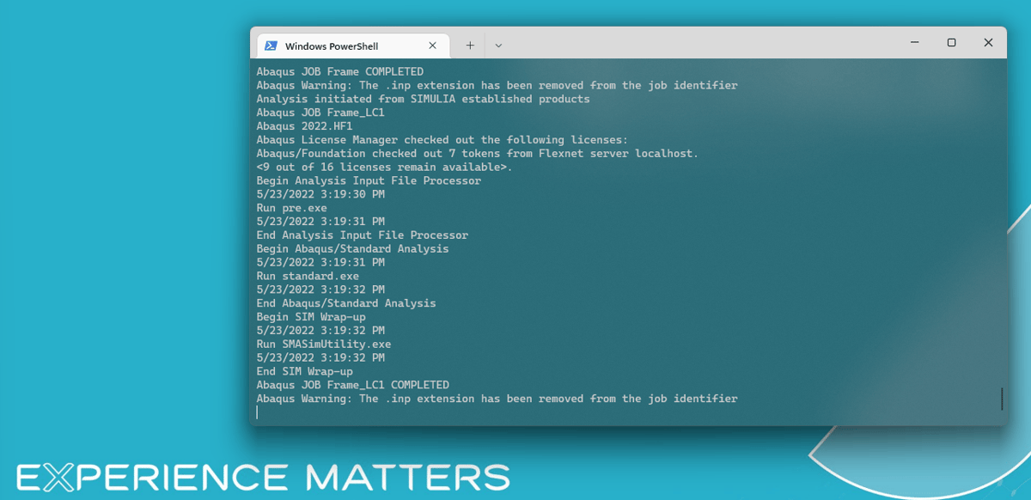Click 'Begin Abaqus/Standard Analysis' line
Viewport: 1031px width, 500px height.
[x=352, y=249]
